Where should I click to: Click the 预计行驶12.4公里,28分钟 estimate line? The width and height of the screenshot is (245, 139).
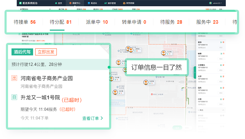(x=37, y=64)
